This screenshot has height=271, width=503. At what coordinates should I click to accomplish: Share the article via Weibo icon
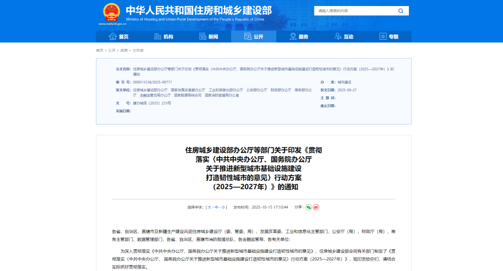click(316, 207)
